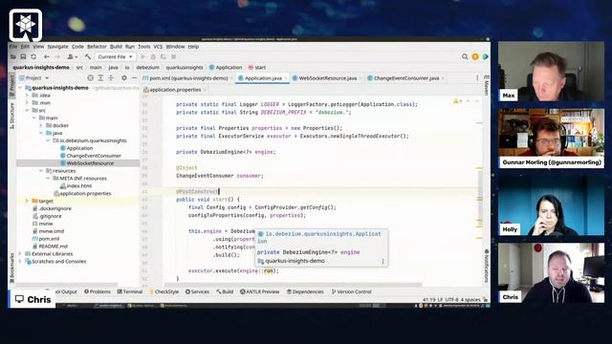
Task: Hide the Project panel with minus icon
Action: (134, 78)
